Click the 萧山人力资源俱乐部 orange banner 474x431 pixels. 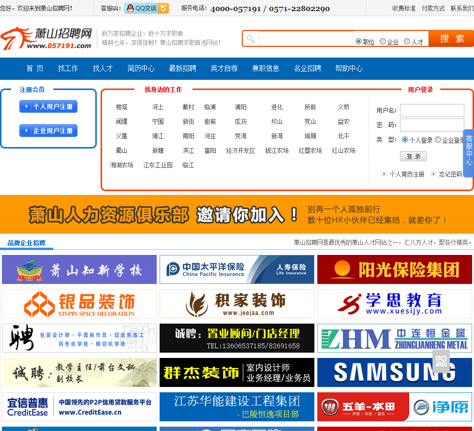[237, 214]
